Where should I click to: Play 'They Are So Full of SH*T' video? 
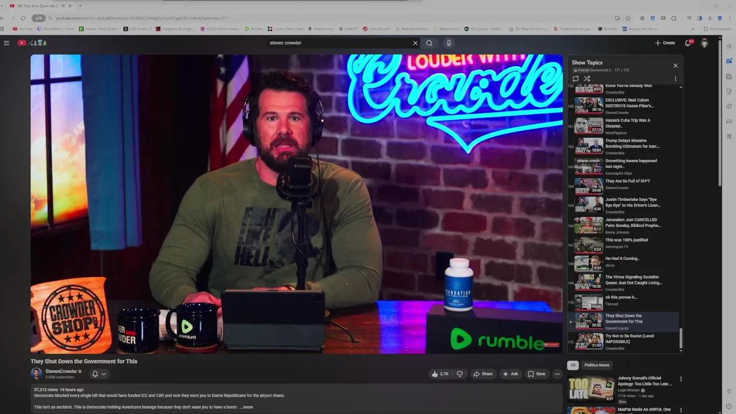(624, 187)
